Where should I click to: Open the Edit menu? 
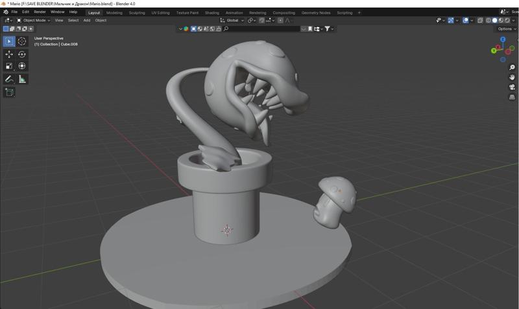(x=25, y=12)
